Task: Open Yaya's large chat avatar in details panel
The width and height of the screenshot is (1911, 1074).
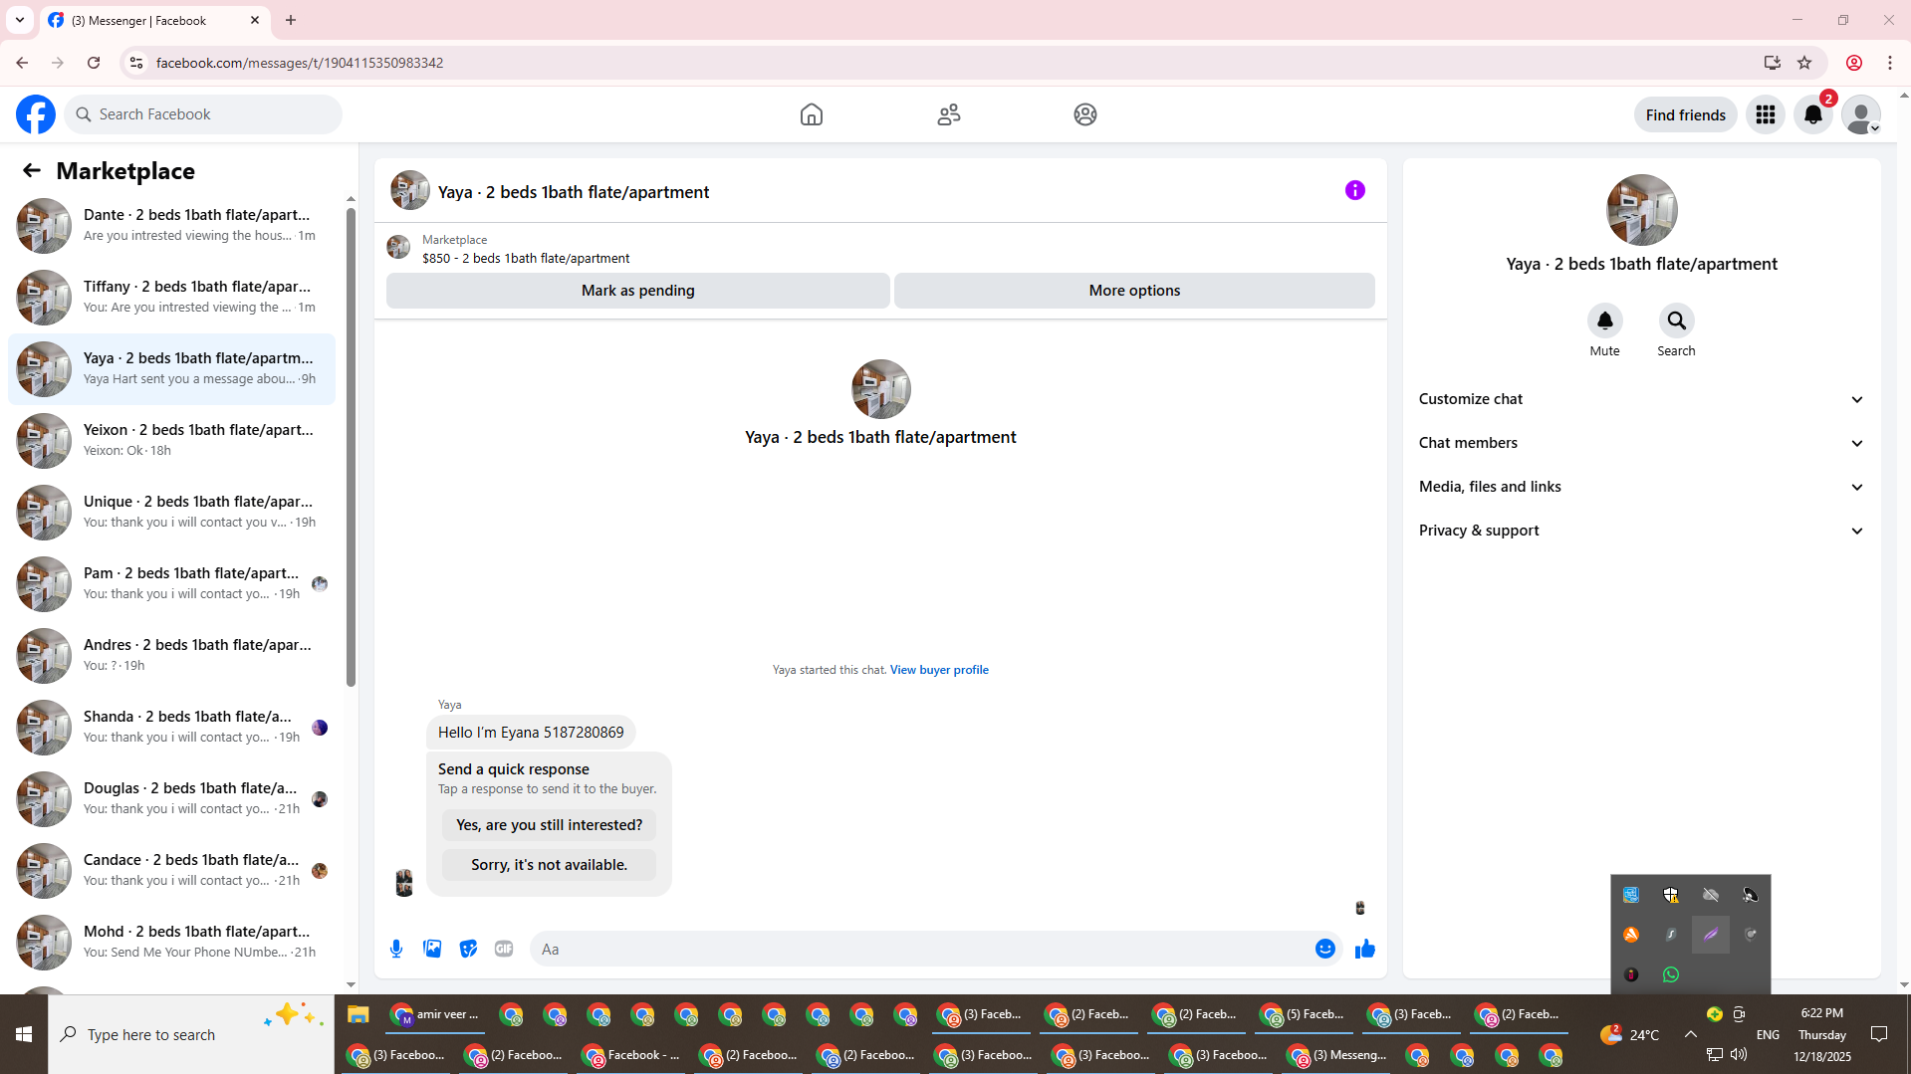Action: (1641, 210)
